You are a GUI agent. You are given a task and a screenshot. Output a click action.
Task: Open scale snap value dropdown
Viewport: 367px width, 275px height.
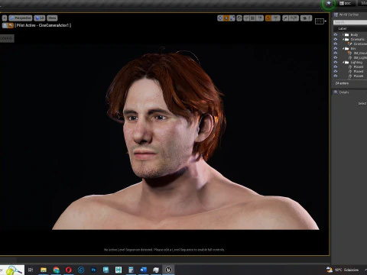pyautogui.click(x=294, y=18)
